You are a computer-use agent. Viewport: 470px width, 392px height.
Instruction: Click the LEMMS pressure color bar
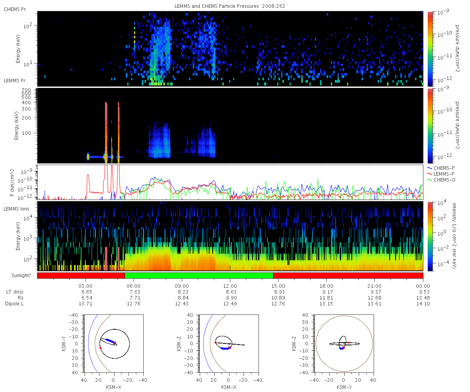click(430, 125)
